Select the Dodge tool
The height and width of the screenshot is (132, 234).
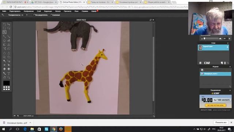(x=4, y=61)
